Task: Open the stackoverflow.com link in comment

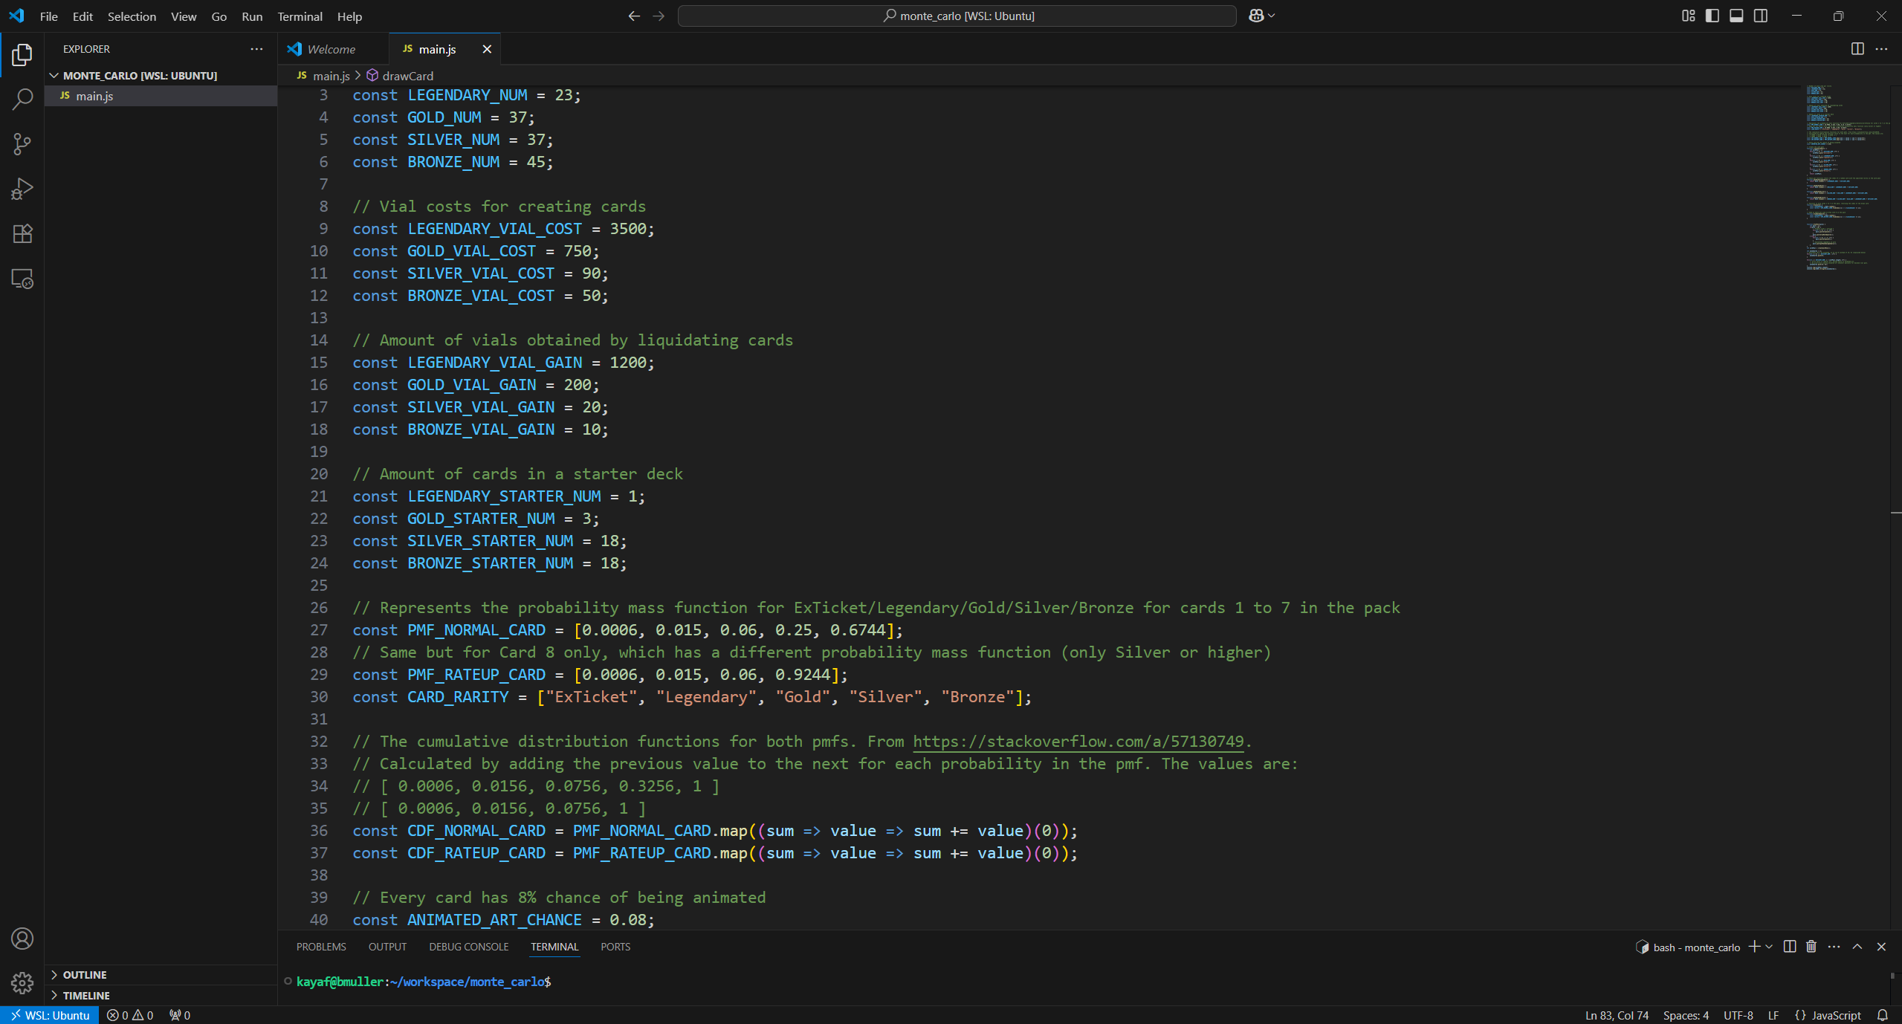Action: tap(1078, 742)
